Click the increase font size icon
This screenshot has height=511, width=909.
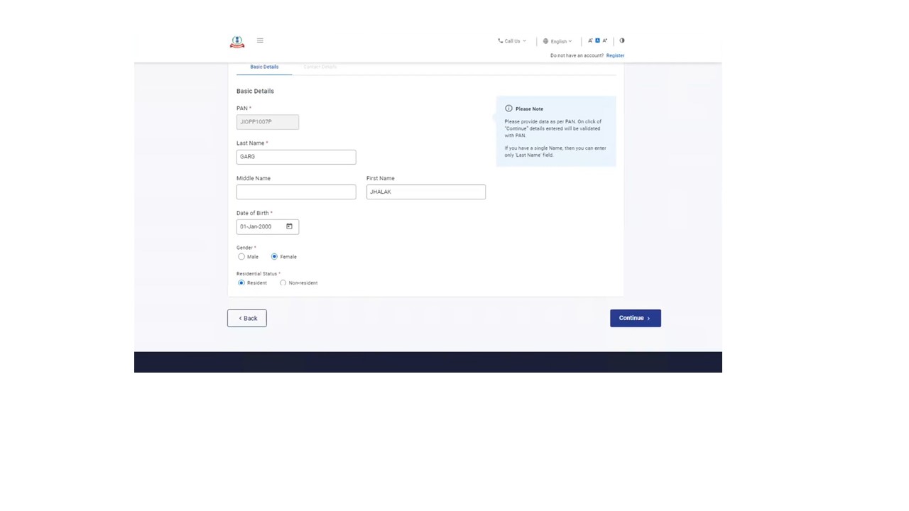click(x=605, y=40)
